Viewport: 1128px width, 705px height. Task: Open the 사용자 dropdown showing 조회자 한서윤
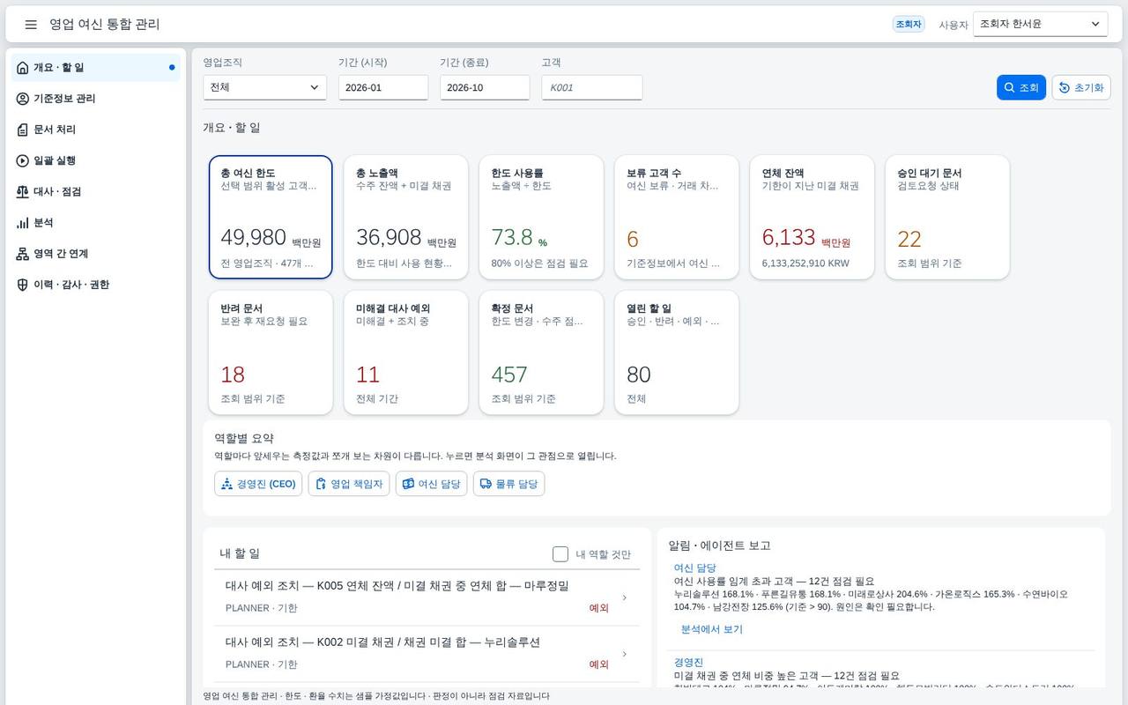pos(1040,24)
